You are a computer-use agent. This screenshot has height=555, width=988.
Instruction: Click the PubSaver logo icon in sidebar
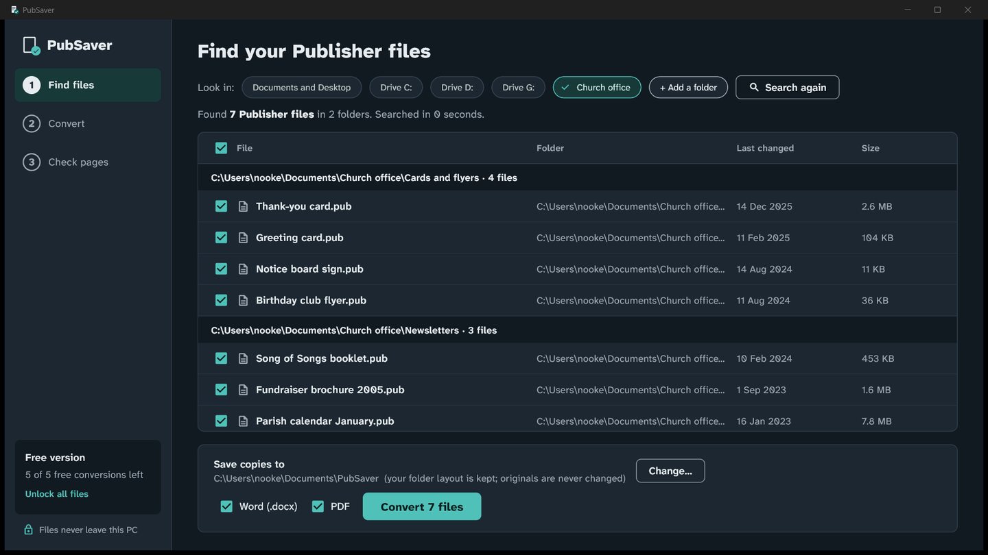(x=32, y=46)
